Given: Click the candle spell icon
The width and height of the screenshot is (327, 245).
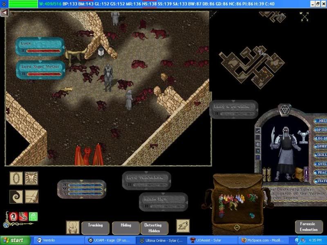Looking at the screenshot, I should tap(73, 227).
